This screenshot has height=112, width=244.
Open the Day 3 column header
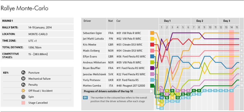227,21
